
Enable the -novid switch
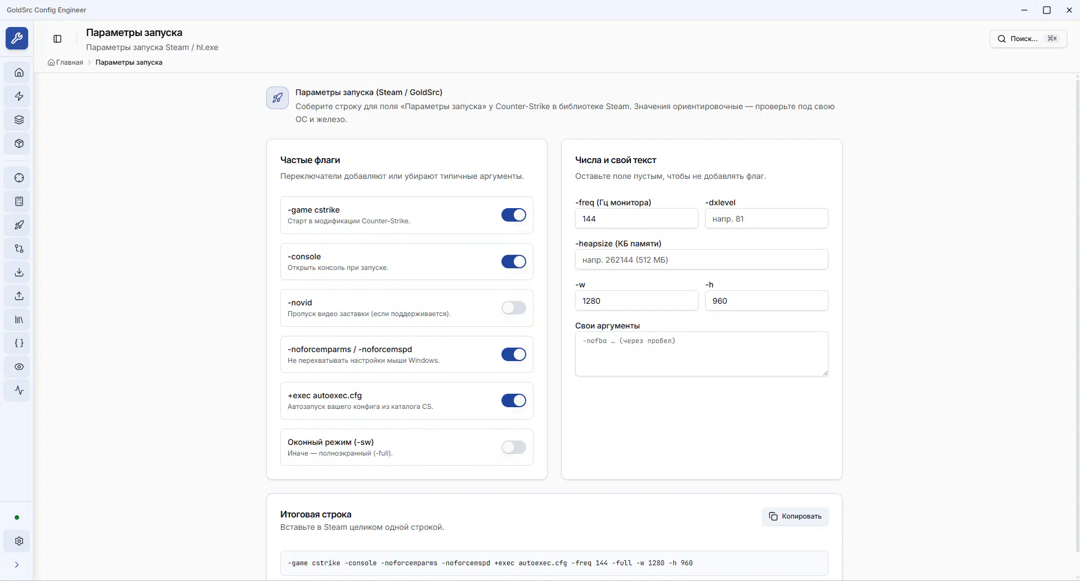click(x=513, y=308)
